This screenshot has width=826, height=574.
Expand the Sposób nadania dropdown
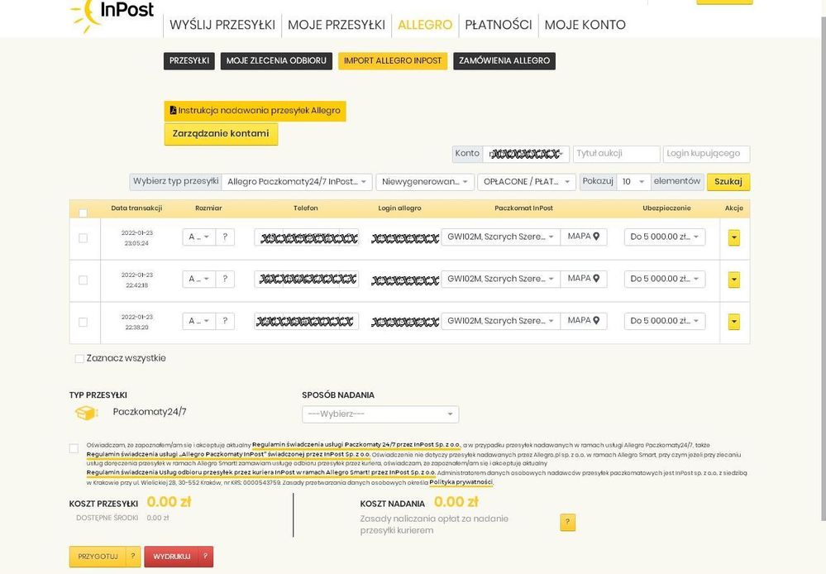(x=380, y=414)
